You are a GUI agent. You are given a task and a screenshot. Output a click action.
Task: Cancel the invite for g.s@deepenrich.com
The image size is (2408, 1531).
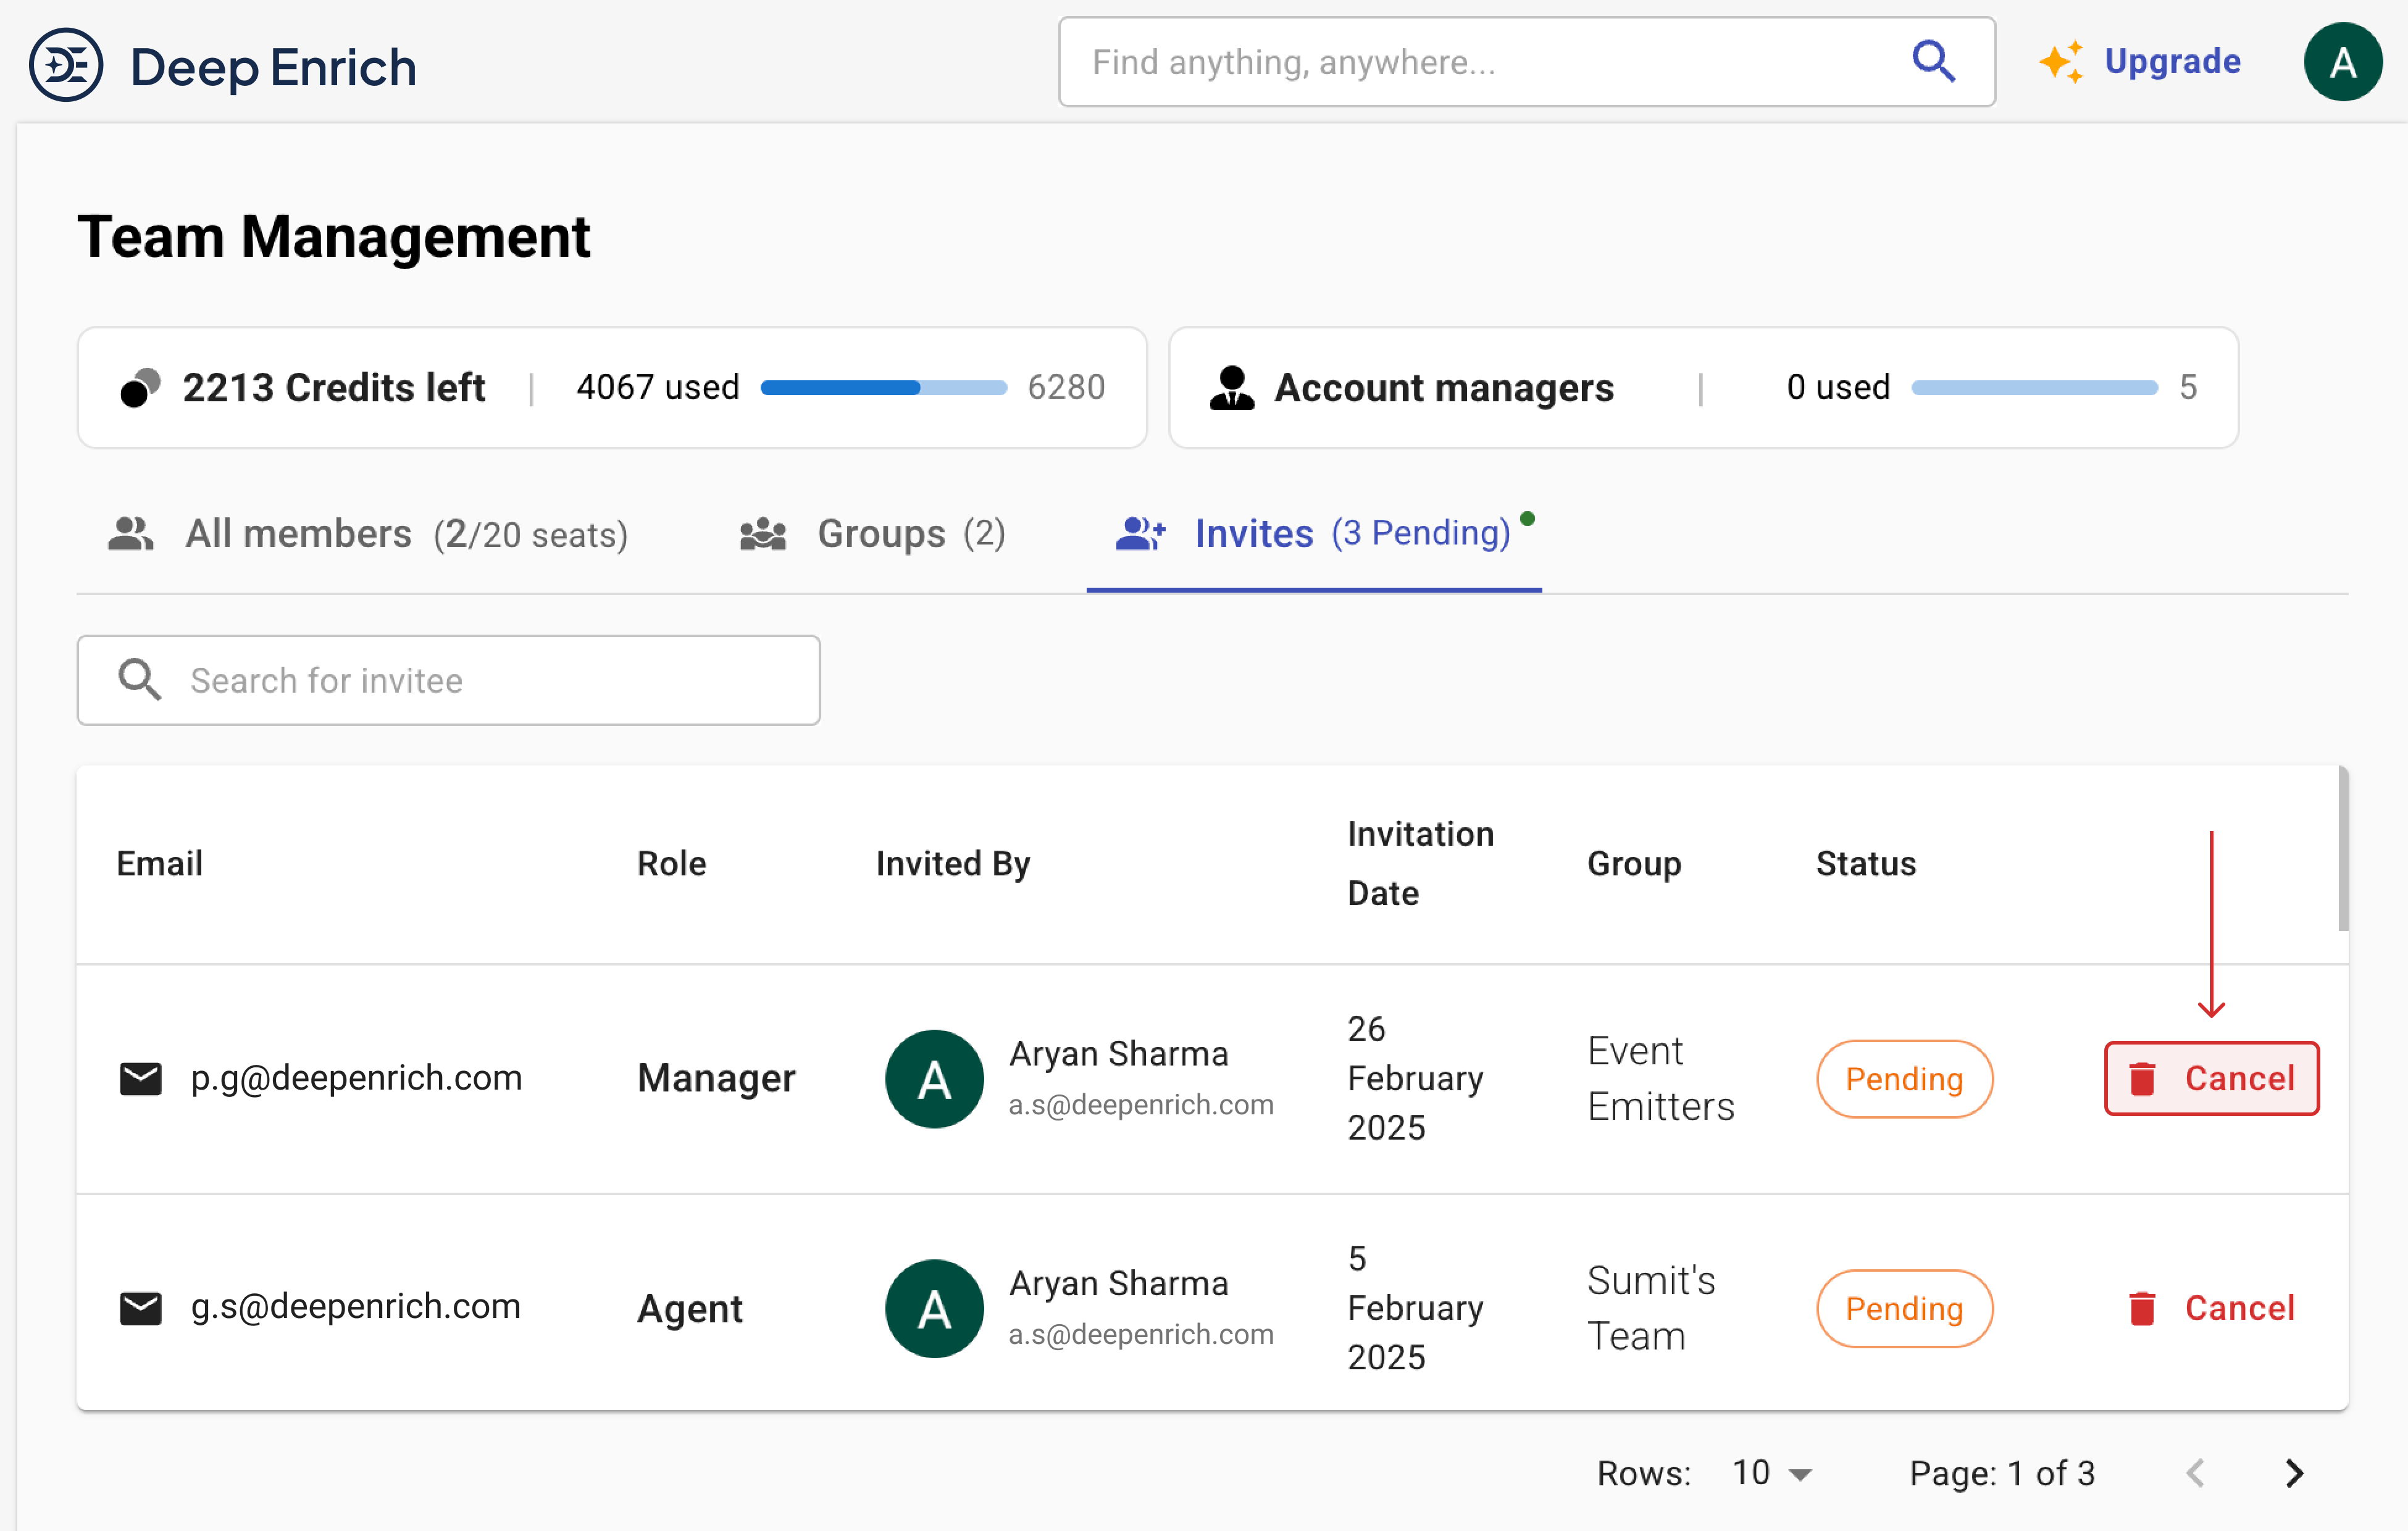point(2211,1308)
